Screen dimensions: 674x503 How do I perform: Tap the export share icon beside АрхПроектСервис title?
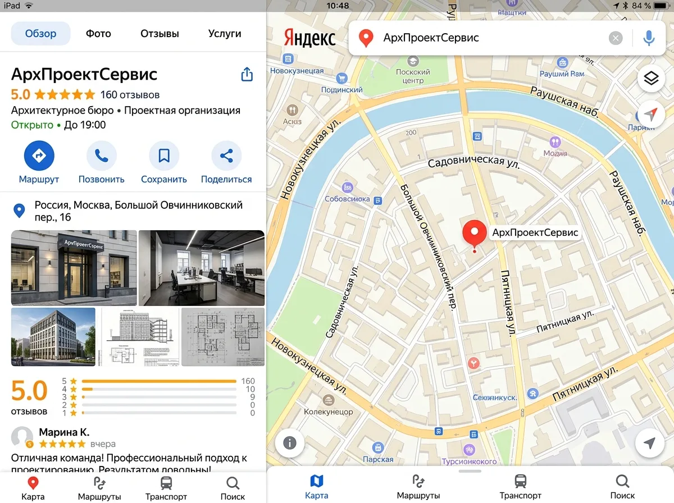(x=247, y=75)
